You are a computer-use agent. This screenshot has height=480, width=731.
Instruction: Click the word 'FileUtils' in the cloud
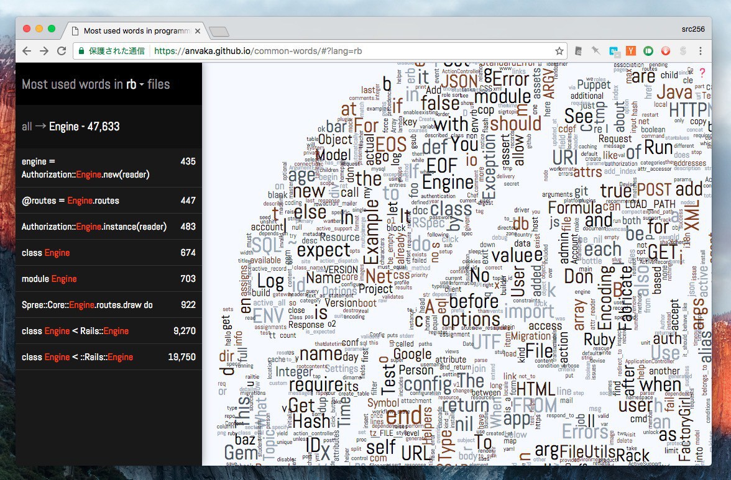coord(587,451)
